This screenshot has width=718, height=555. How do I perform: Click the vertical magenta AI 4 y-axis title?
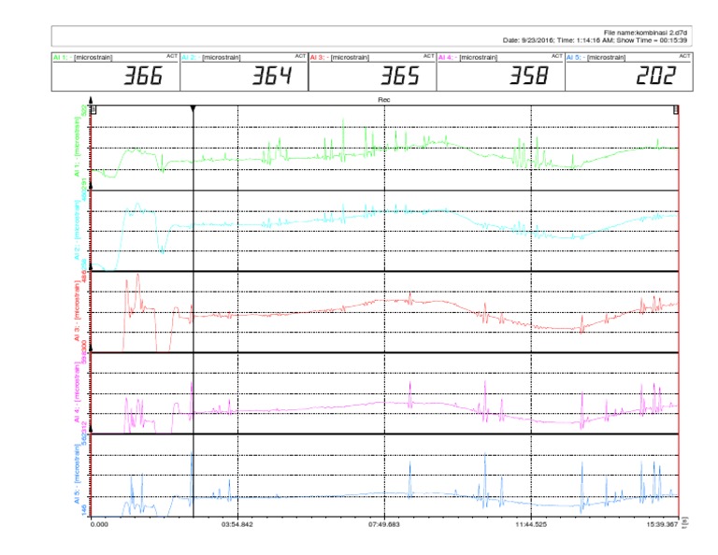[77, 392]
